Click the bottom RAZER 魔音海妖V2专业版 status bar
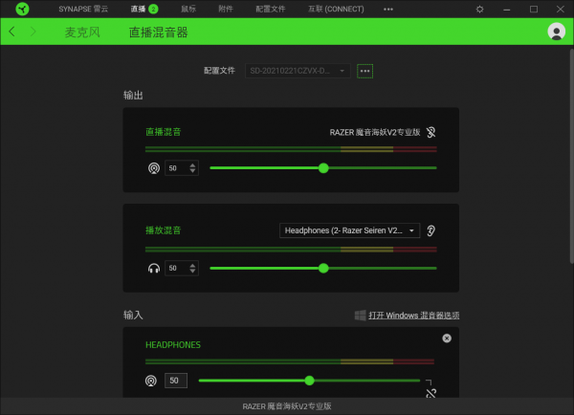Viewport: 574px width, 415px height. click(287, 406)
